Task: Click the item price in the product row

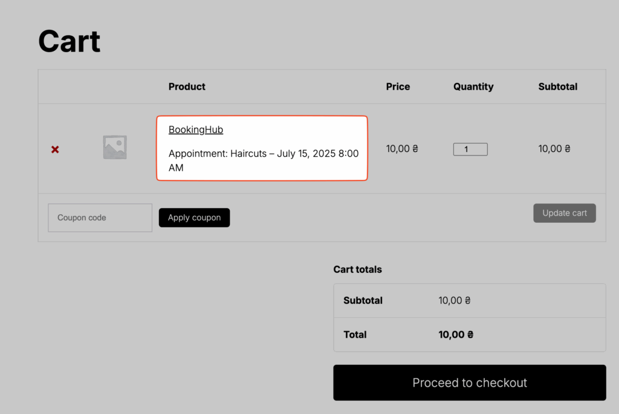Action: pyautogui.click(x=402, y=149)
